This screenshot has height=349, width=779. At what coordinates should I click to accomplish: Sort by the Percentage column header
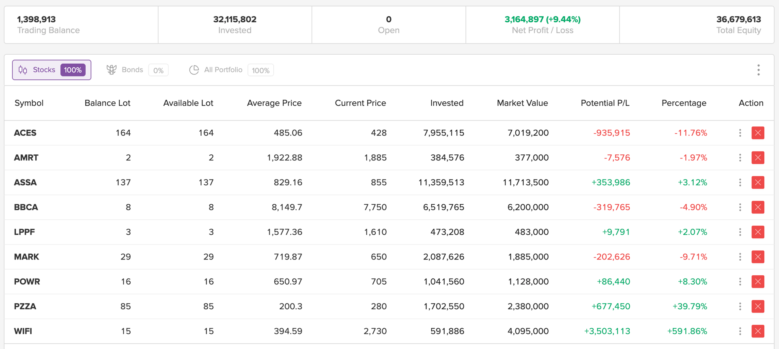684,103
